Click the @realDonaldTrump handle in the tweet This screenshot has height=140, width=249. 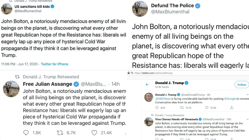[193, 95]
